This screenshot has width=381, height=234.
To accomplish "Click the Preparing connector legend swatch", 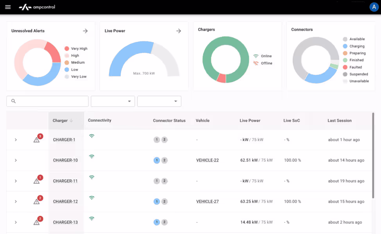I will click(345, 53).
